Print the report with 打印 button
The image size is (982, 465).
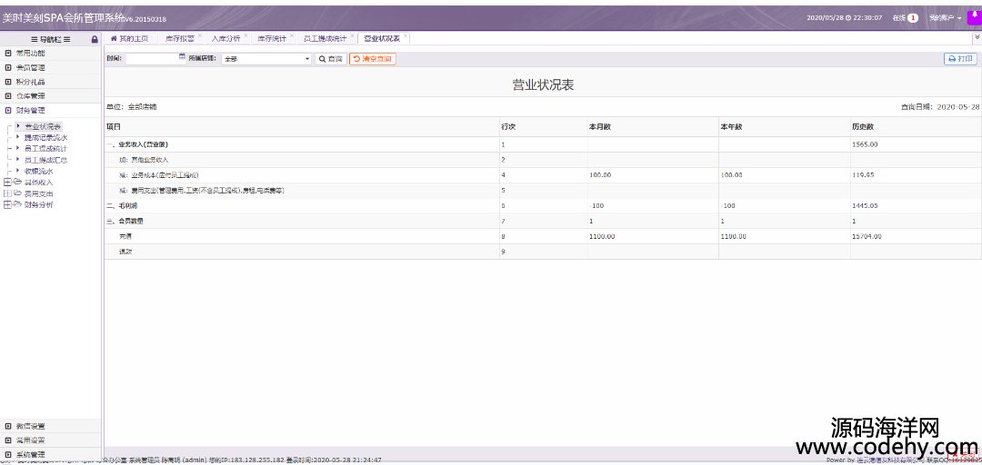[960, 58]
